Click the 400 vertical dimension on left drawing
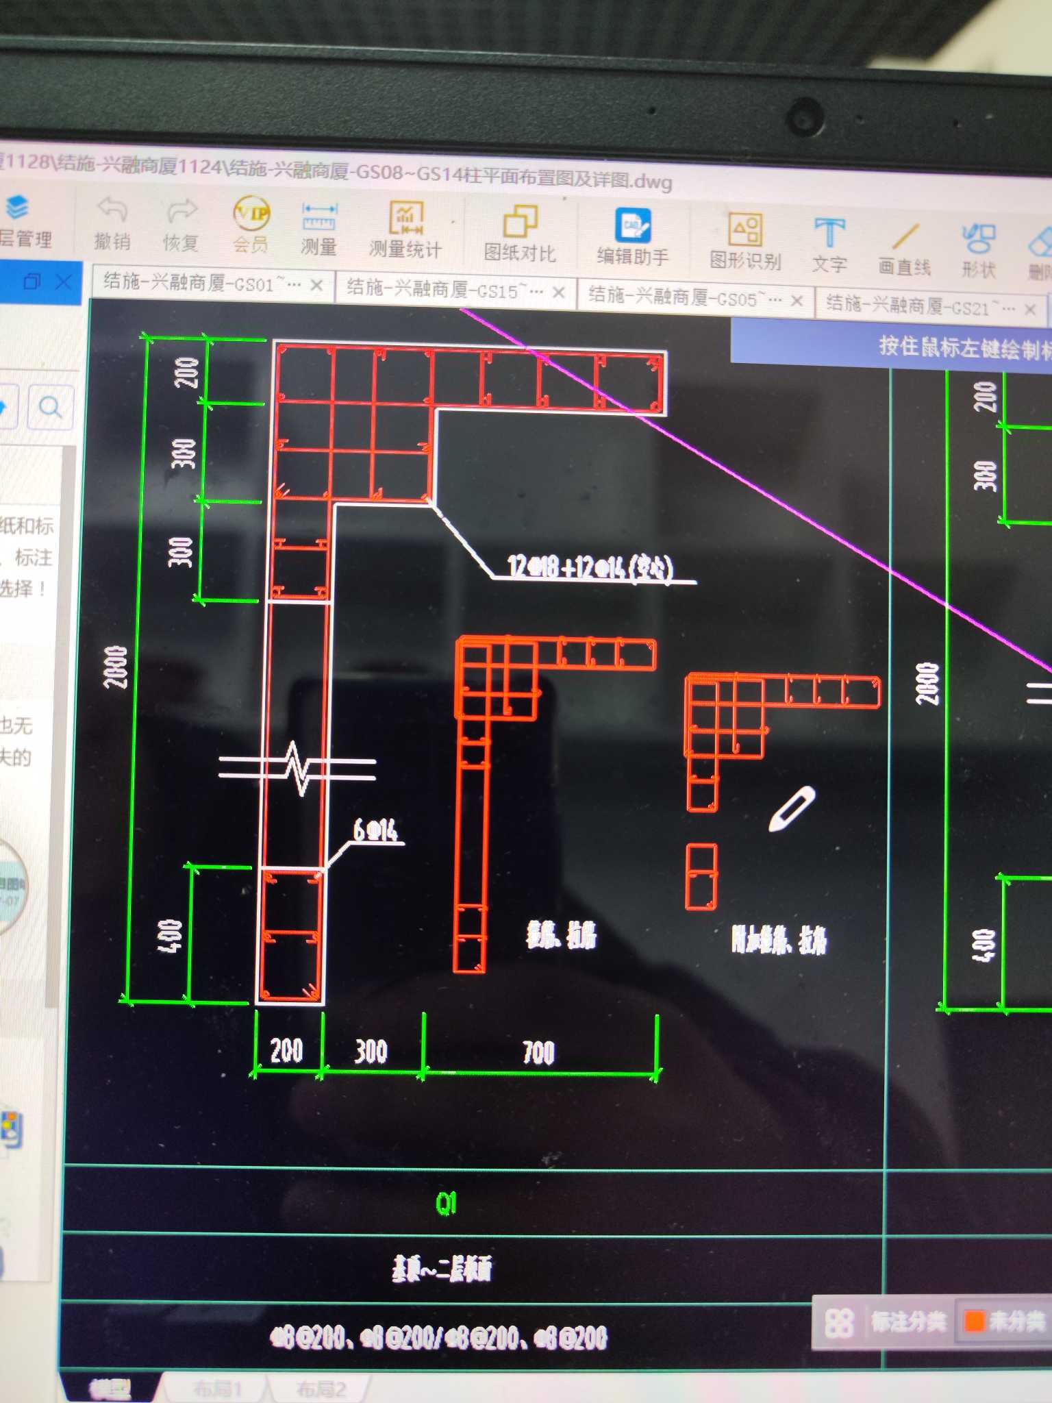Image resolution: width=1052 pixels, height=1403 pixels. pos(170,935)
